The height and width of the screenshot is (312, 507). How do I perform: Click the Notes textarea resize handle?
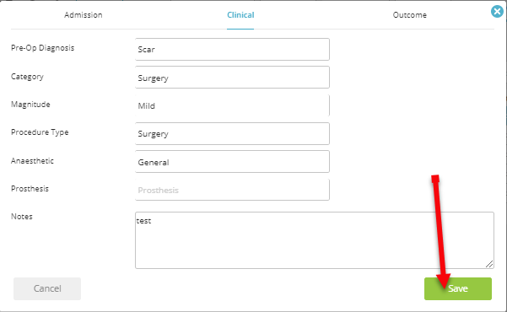[489, 264]
